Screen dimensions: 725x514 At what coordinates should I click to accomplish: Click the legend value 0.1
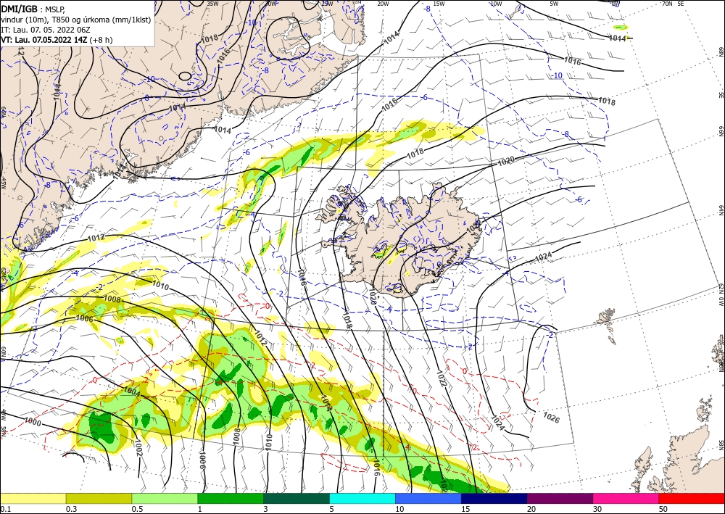point(5,509)
